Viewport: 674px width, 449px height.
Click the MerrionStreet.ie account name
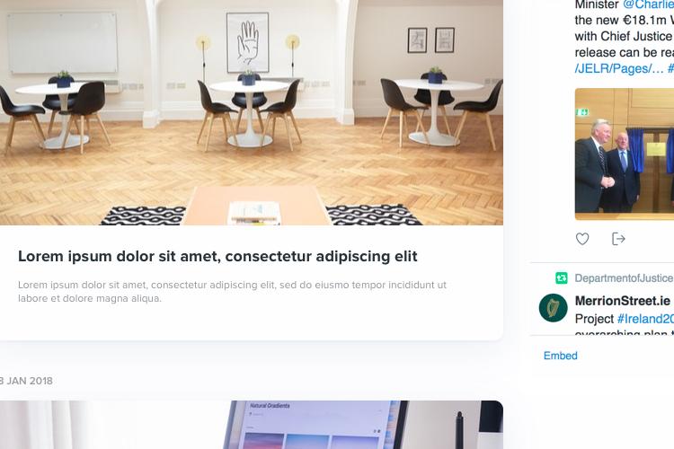click(623, 301)
